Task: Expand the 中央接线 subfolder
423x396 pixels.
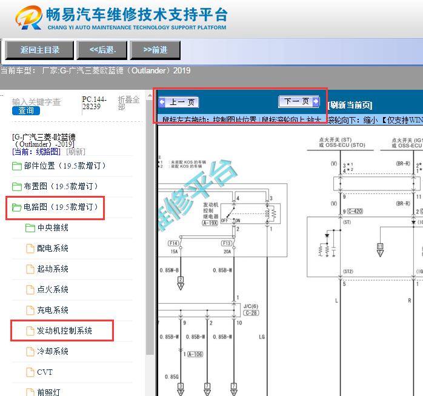Action: pos(53,227)
